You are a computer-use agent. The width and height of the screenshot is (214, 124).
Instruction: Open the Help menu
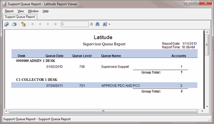(x=45, y=11)
